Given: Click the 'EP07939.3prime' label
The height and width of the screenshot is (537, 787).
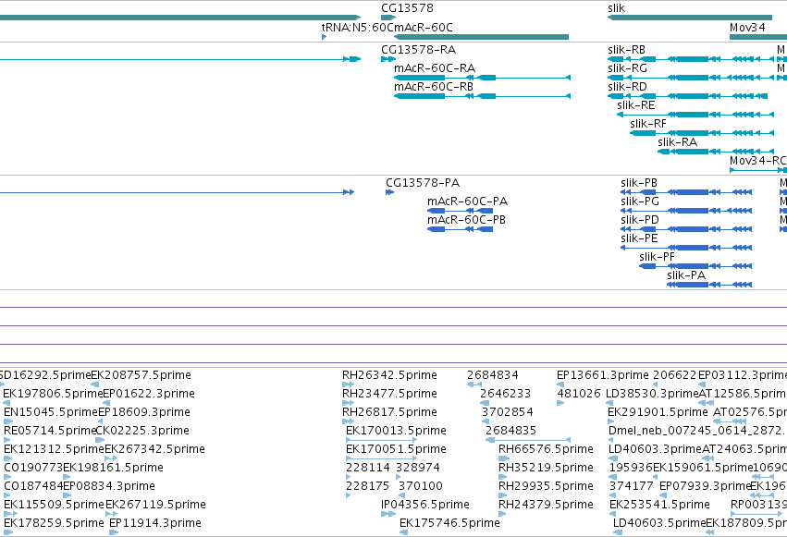Looking at the screenshot, I should click(x=706, y=486).
